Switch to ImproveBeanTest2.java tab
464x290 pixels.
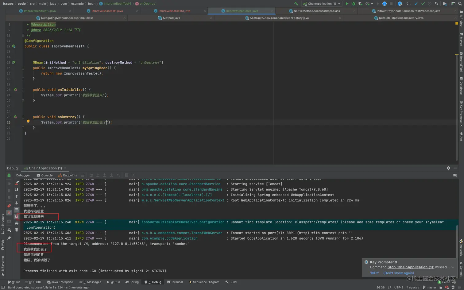pyautogui.click(x=40, y=11)
